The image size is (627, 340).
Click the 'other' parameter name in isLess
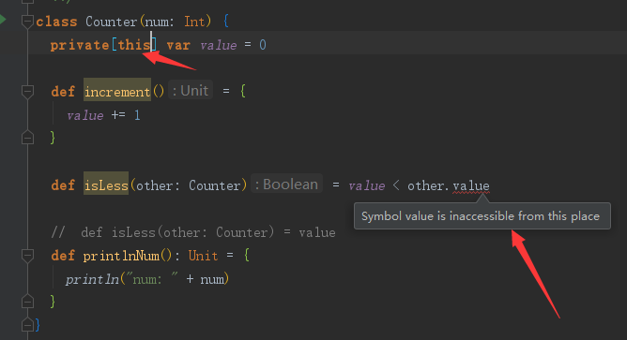(x=154, y=185)
